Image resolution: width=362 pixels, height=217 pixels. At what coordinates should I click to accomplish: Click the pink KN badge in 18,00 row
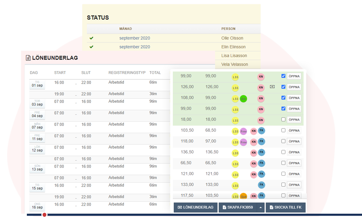point(261,120)
